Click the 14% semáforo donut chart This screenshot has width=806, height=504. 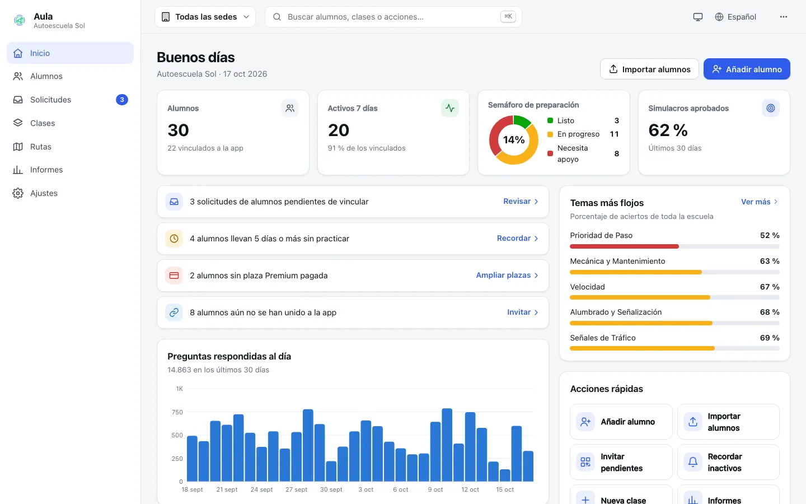[514, 140]
